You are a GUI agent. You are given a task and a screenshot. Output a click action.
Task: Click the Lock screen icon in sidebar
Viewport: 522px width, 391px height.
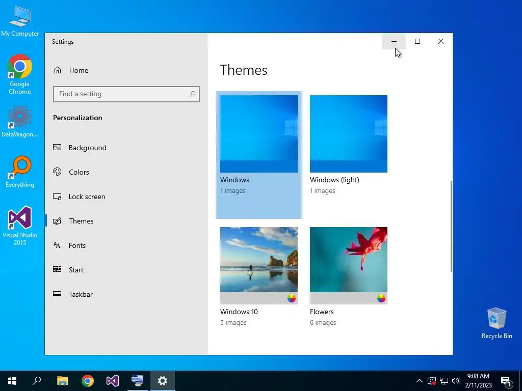57,197
